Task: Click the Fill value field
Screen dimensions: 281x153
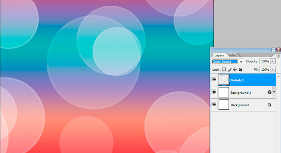Action: click(x=265, y=69)
